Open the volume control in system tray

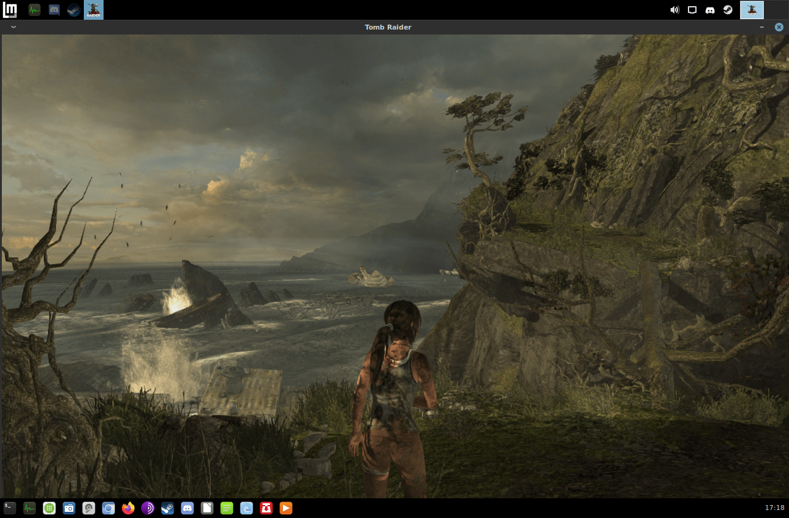point(674,10)
